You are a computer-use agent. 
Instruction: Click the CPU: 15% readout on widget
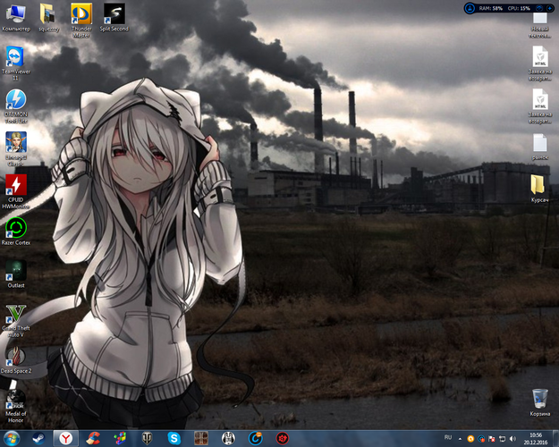[x=519, y=8]
